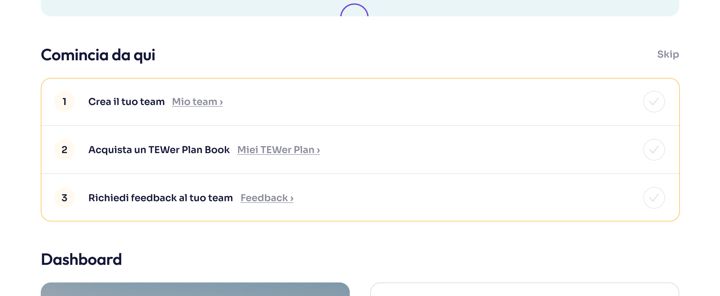Toggle checkmark for Acquista un TEWer Plan Book
The width and height of the screenshot is (720, 296).
[654, 150]
